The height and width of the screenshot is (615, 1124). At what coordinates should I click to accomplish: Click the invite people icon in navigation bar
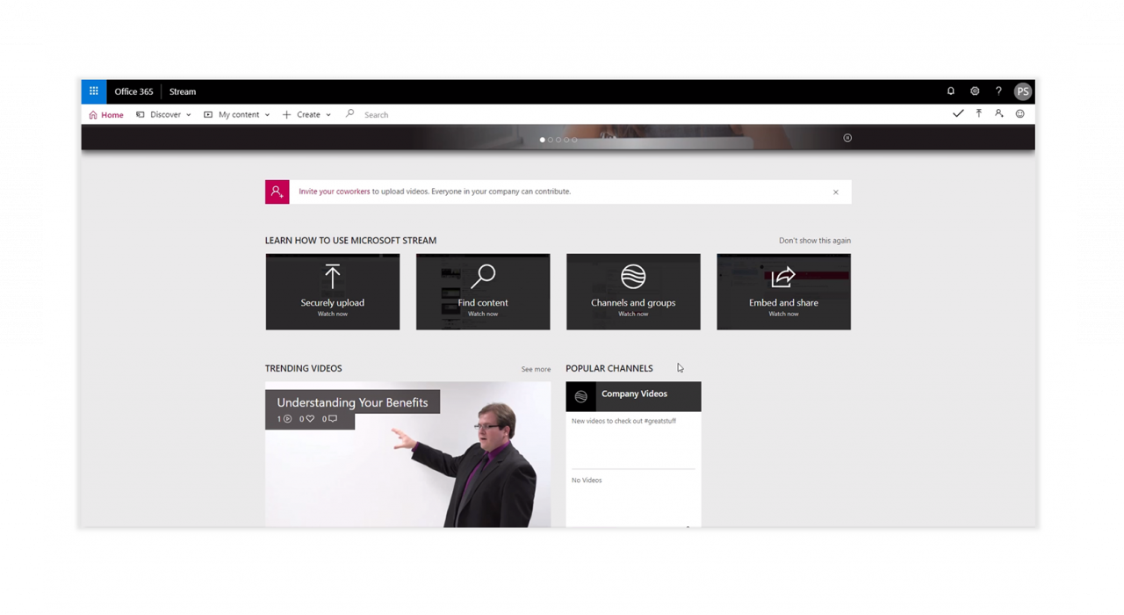click(x=999, y=113)
